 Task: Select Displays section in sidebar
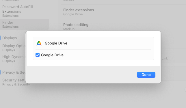pyautogui.click(x=10, y=38)
